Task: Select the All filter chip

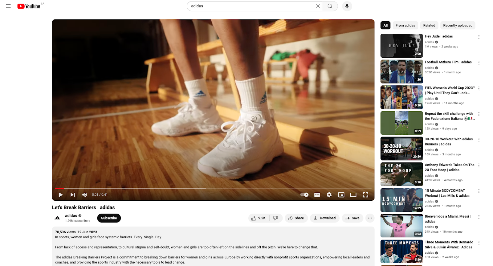Action: (x=385, y=25)
